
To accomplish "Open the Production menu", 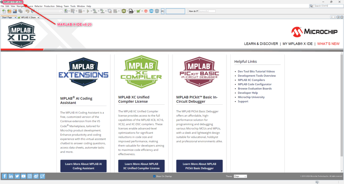I will click(x=49, y=6).
